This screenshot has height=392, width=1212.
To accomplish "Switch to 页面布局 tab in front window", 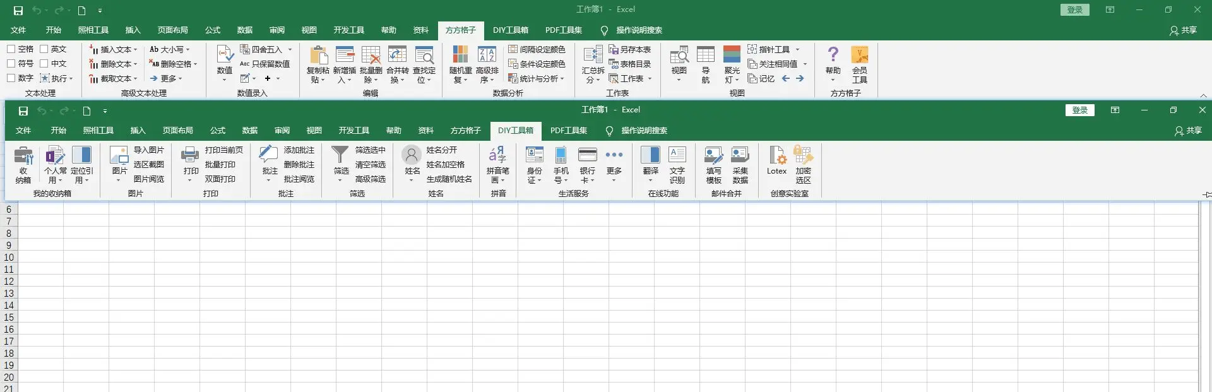I will click(178, 131).
